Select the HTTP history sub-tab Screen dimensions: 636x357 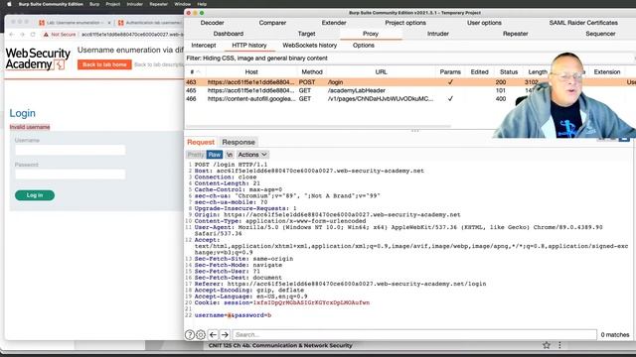pos(249,46)
